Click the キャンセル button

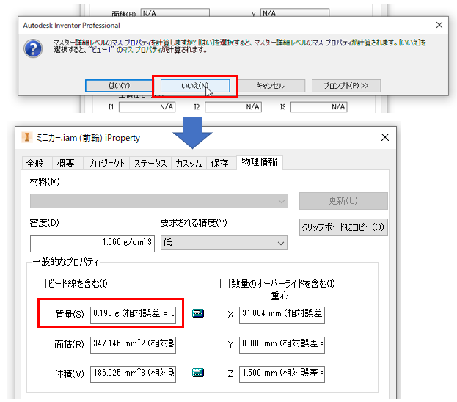click(x=270, y=86)
